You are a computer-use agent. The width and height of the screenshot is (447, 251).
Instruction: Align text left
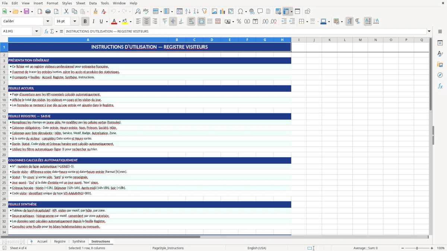click(x=138, y=22)
